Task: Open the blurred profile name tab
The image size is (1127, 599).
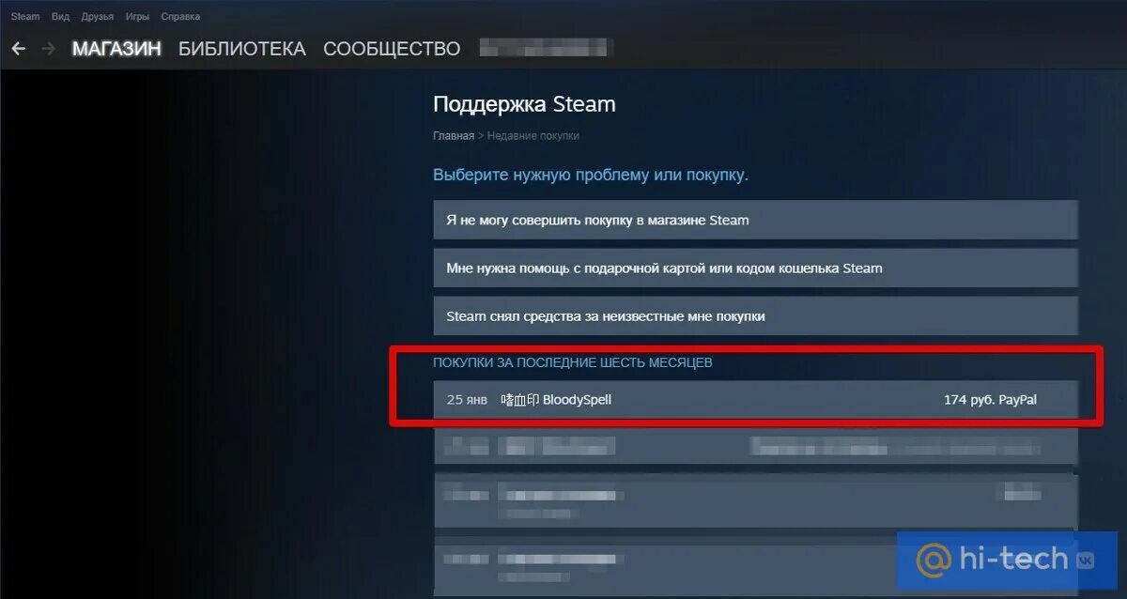Action: click(543, 48)
